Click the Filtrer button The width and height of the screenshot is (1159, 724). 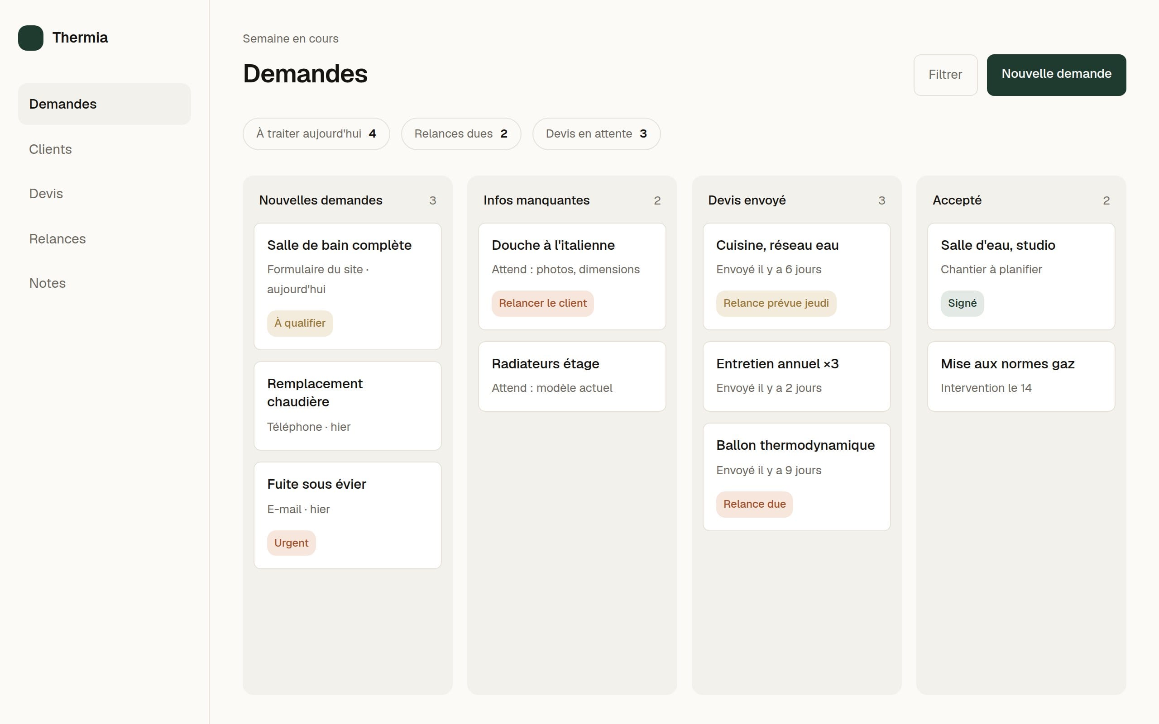click(x=945, y=75)
